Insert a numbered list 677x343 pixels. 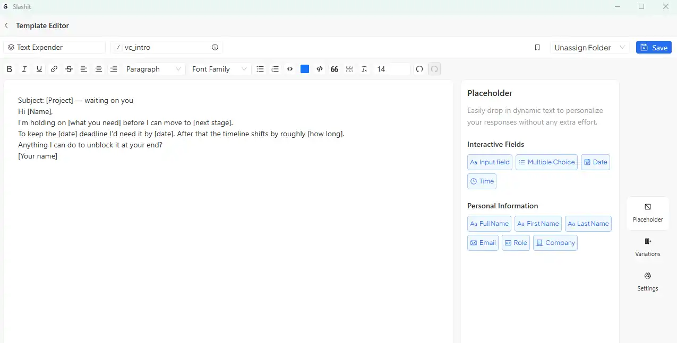pos(275,69)
